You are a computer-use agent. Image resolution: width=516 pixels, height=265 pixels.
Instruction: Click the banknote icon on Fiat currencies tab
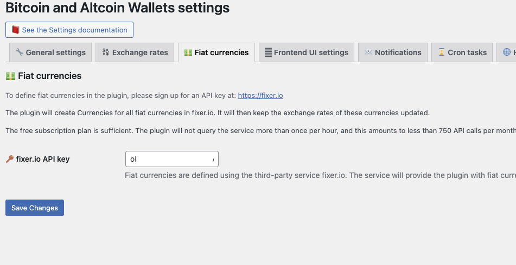click(x=188, y=52)
